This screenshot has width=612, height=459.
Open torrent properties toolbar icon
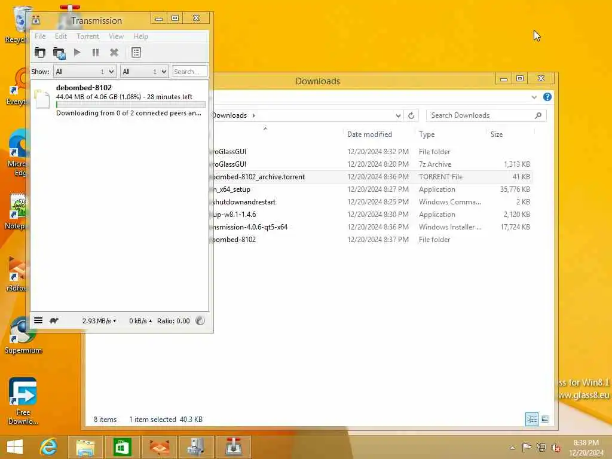(x=136, y=53)
